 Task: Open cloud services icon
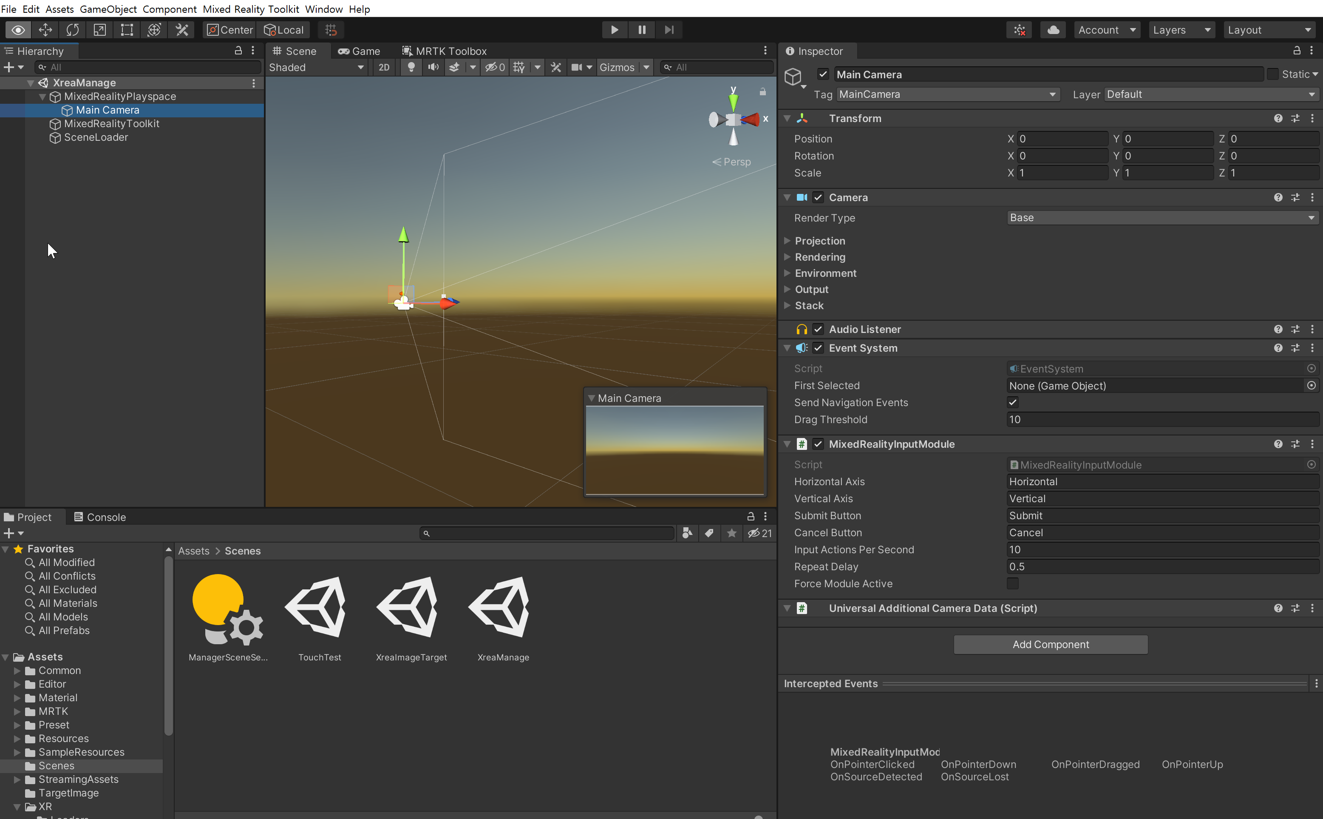pyautogui.click(x=1053, y=30)
